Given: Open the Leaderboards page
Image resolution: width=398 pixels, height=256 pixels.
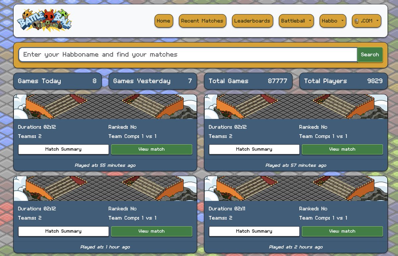Looking at the screenshot, I should click(252, 21).
